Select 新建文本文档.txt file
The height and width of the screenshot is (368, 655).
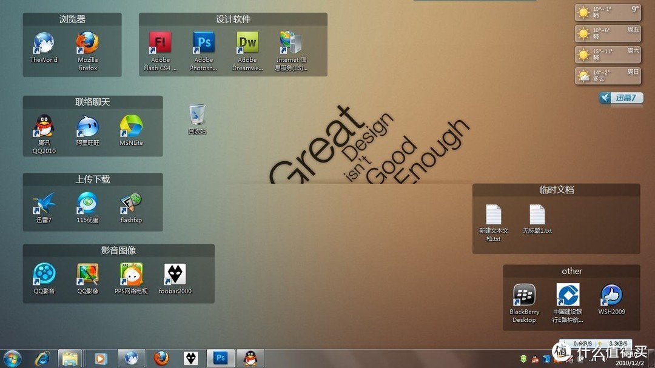(x=493, y=222)
